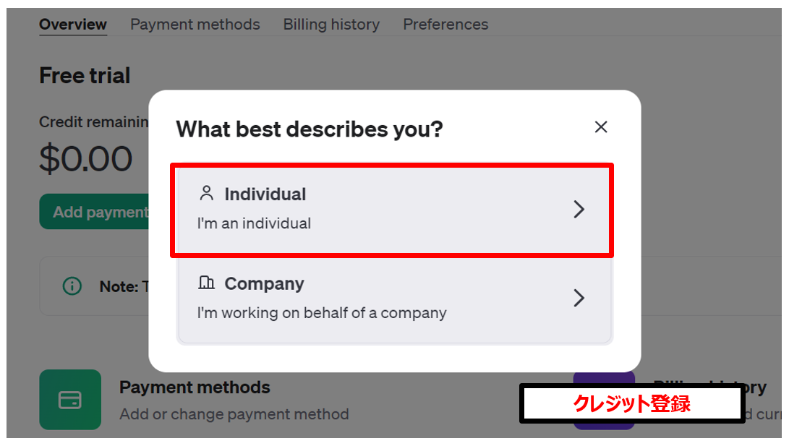Click the クレジット登録 label
The image size is (789, 446).
point(631,403)
